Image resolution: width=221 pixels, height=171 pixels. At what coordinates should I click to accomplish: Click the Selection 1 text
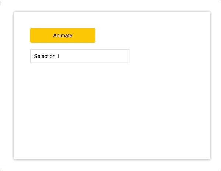point(47,57)
